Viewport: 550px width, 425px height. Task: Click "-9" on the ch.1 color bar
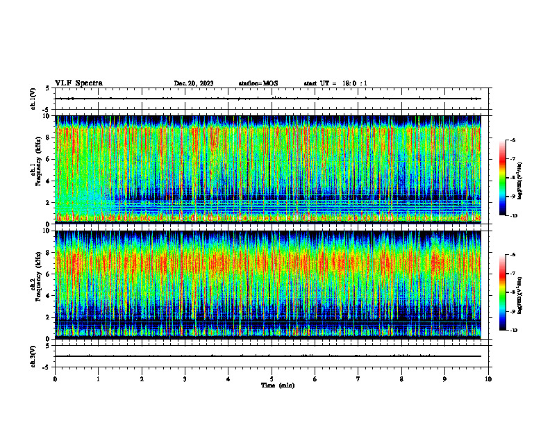(512, 197)
